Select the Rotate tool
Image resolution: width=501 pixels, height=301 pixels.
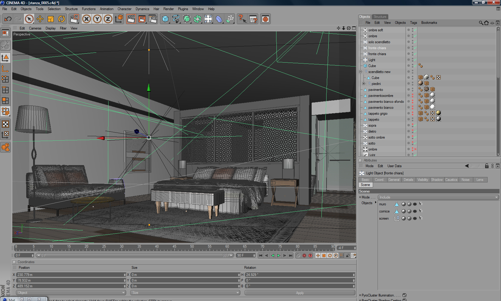[61, 19]
